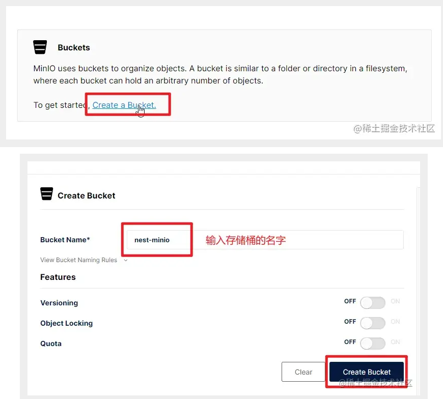Viewport: 443px width, 399px height.
Task: Click View Bucket Naming Rules text
Action: point(78,260)
